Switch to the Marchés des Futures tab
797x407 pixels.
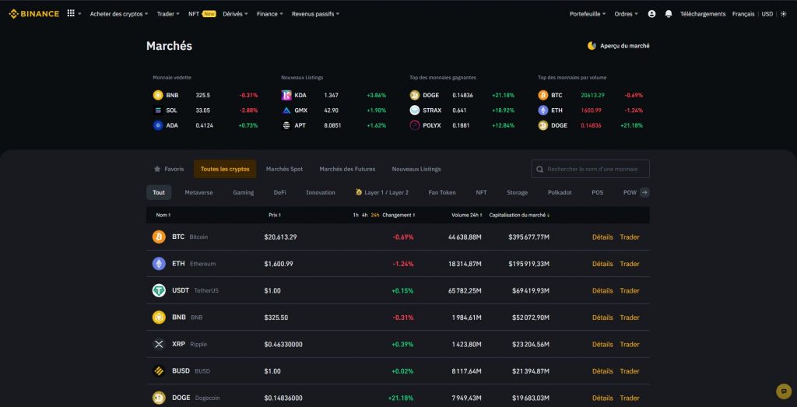click(x=347, y=169)
